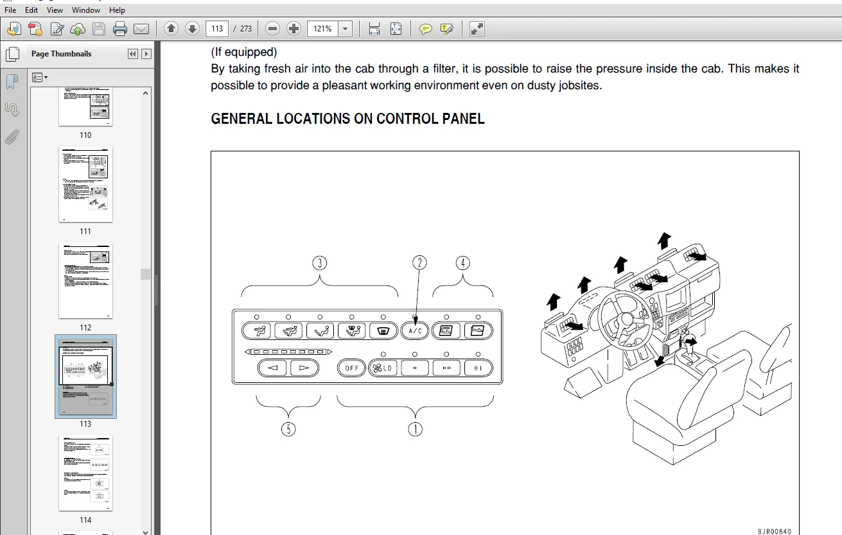Viewport: 842px width, 535px height.
Task: Click the 9JR00840 figure code text
Action: pyautogui.click(x=774, y=531)
